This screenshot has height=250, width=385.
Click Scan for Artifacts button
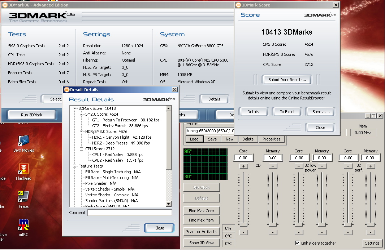point(201,232)
